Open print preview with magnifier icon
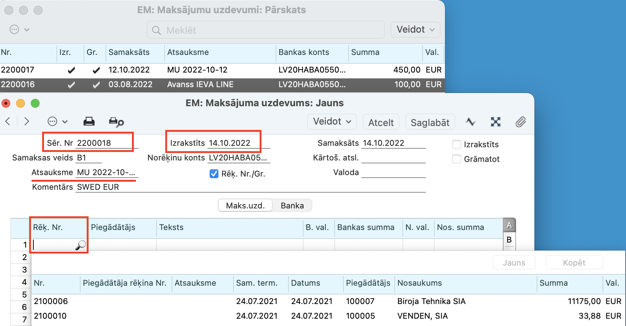This screenshot has height=326, width=626. pyautogui.click(x=116, y=122)
